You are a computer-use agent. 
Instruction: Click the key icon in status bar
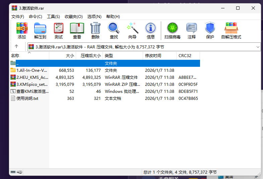coord(19,172)
